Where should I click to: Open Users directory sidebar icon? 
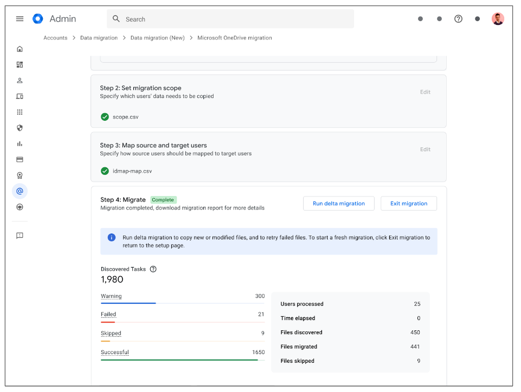pyautogui.click(x=20, y=80)
